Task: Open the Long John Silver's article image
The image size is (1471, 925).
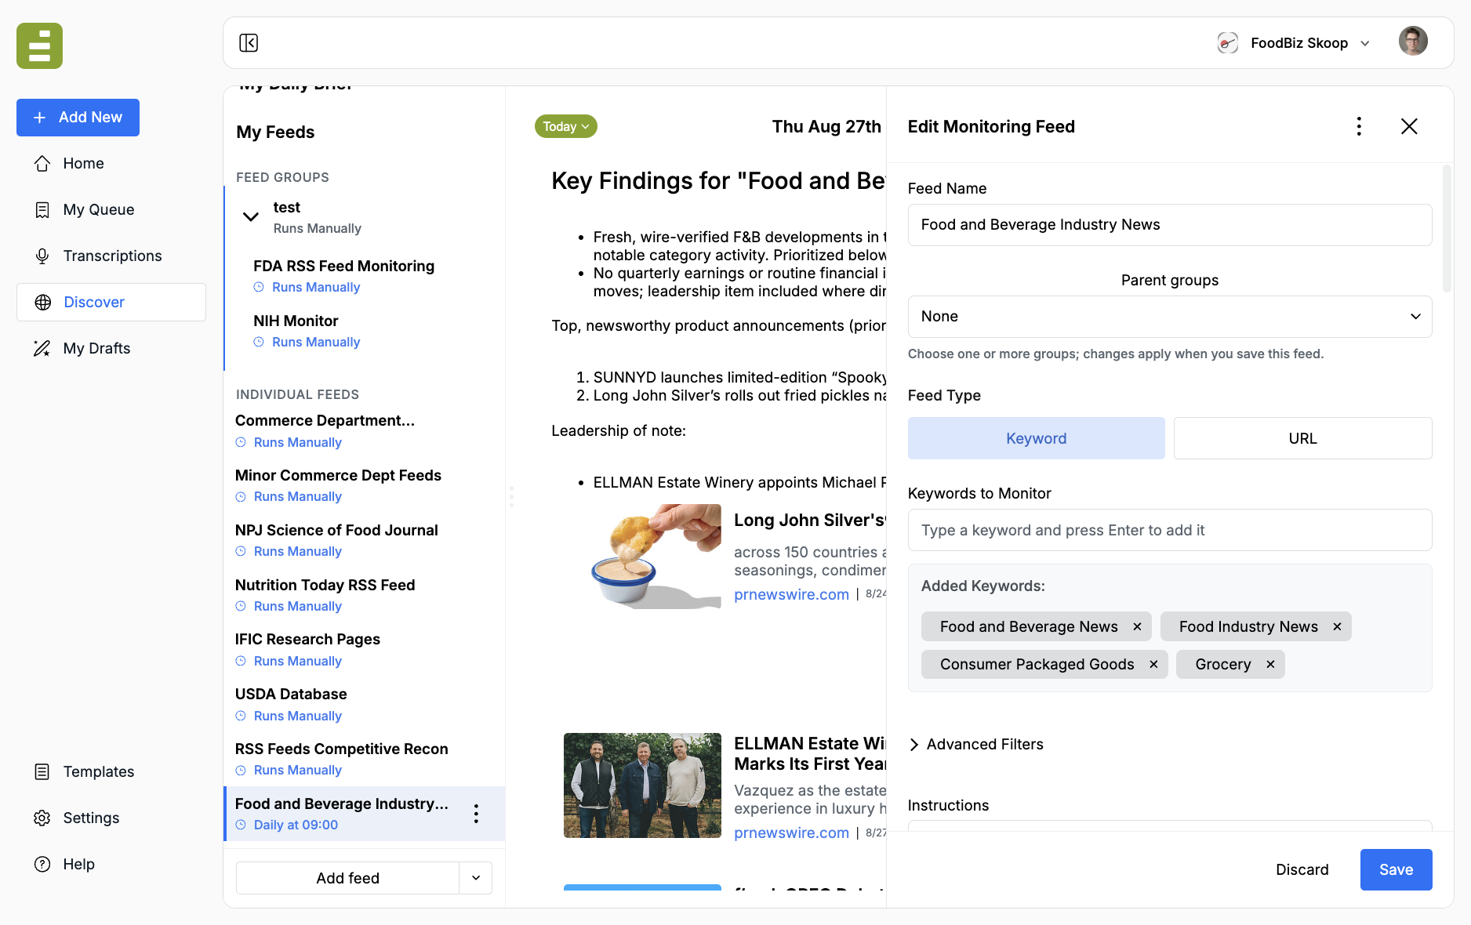Action: (642, 557)
